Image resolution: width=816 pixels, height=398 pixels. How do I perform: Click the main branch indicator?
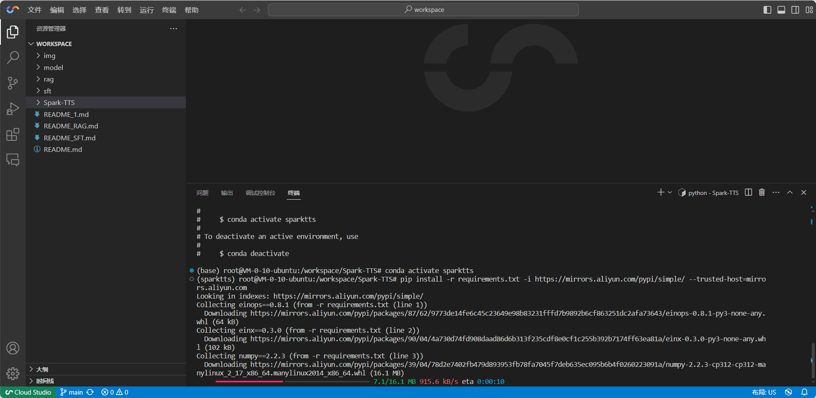[71, 392]
